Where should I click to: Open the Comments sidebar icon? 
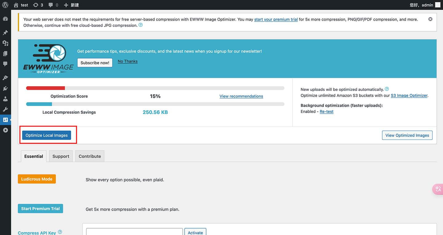(5, 64)
